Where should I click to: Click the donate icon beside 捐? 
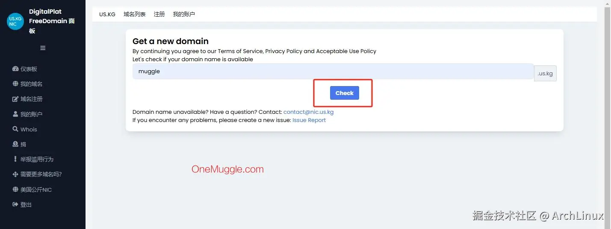(16, 145)
